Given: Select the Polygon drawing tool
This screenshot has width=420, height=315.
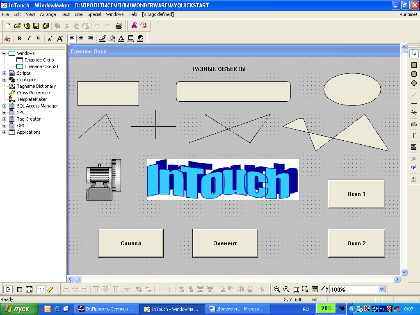Looking at the screenshot, I should (414, 124).
